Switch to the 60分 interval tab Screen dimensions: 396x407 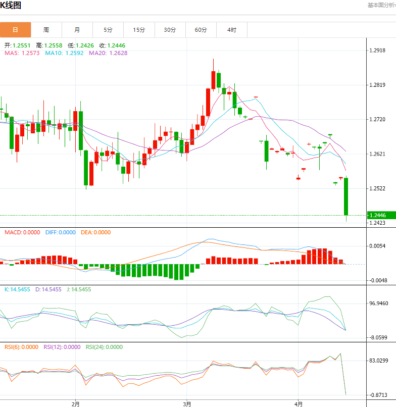[201, 30]
